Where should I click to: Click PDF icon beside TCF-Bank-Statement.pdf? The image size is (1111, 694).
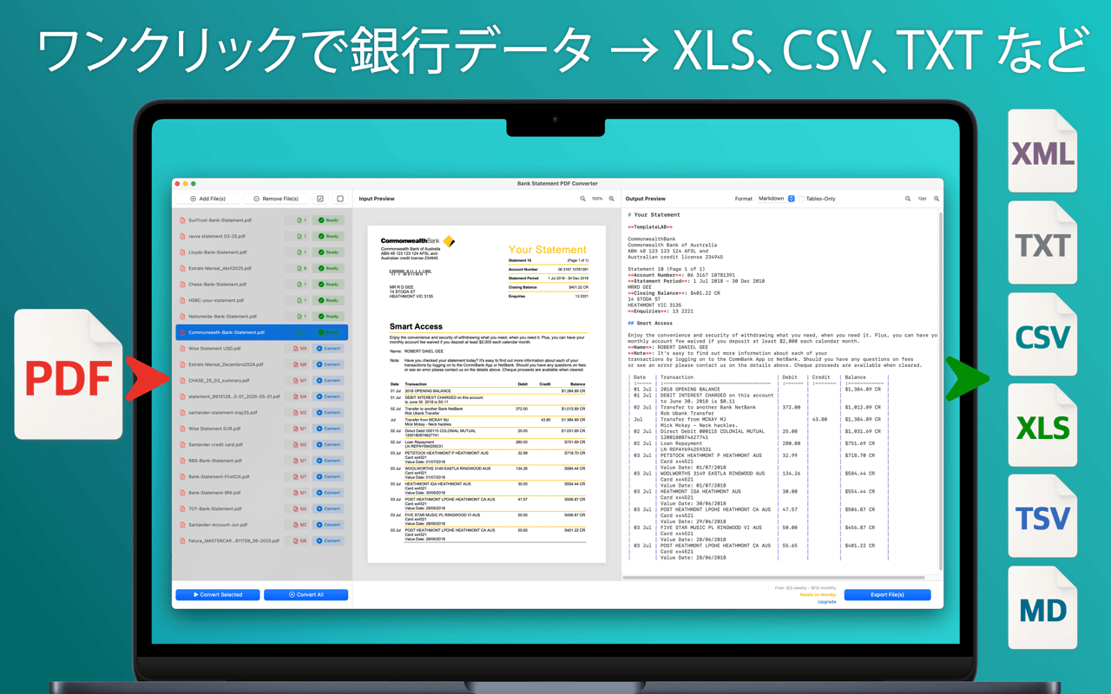(x=182, y=508)
